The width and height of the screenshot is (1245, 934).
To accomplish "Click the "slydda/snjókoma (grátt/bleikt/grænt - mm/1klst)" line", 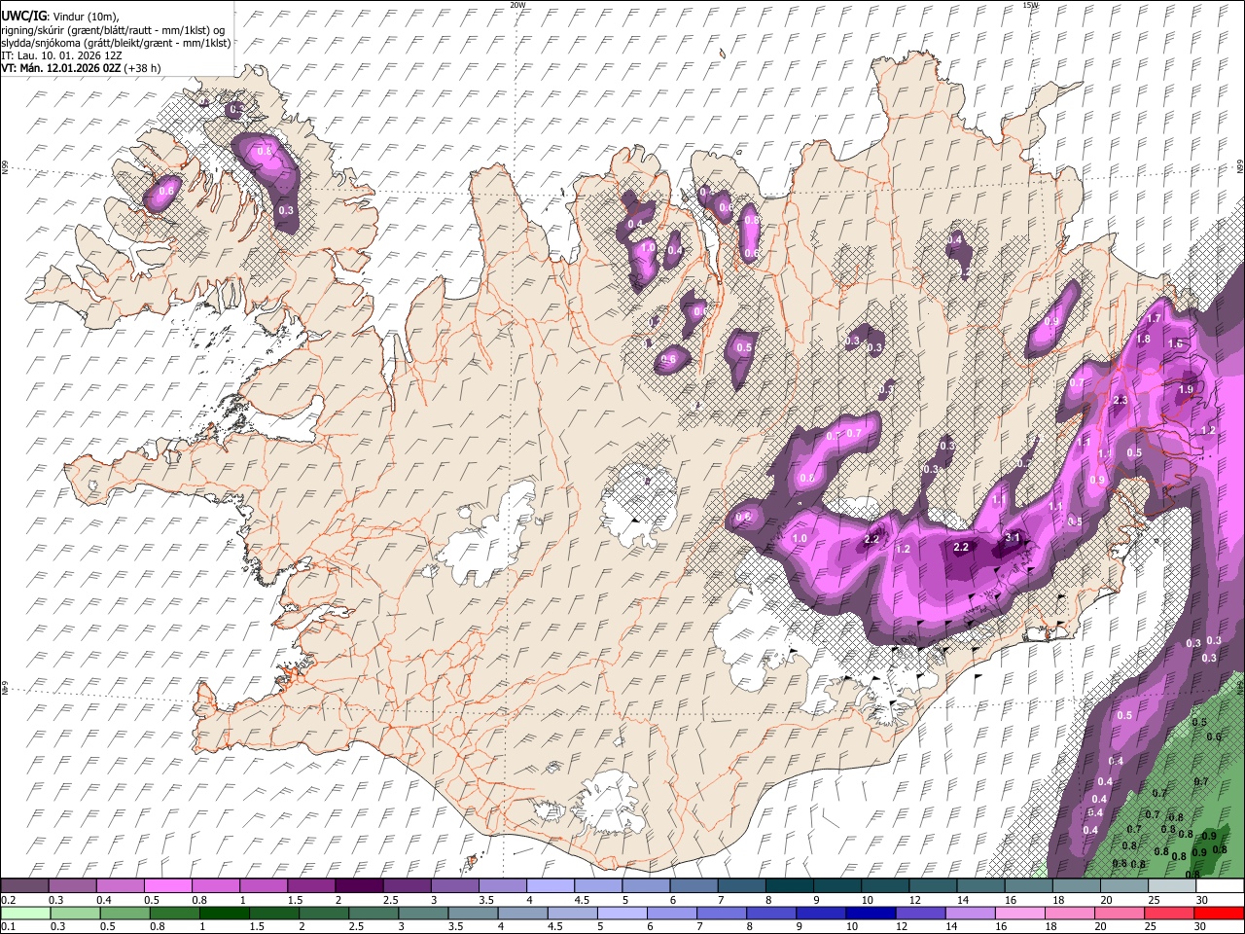I will [x=116, y=43].
